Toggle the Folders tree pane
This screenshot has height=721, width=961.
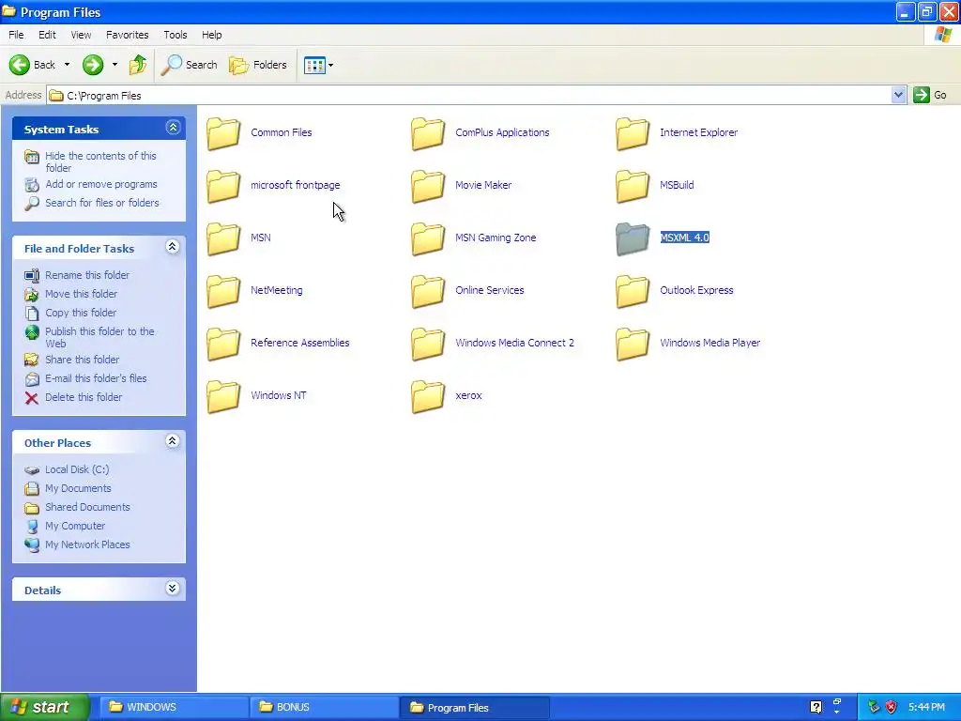coord(257,65)
